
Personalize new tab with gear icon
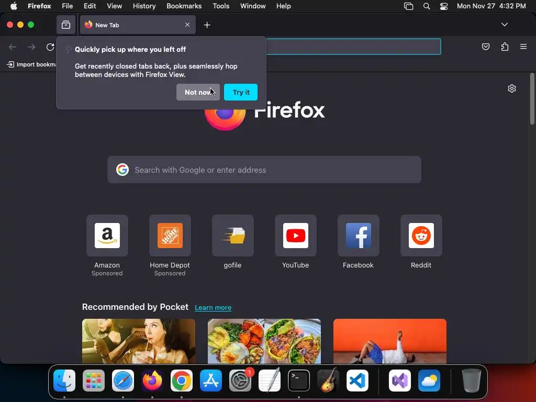pos(512,88)
